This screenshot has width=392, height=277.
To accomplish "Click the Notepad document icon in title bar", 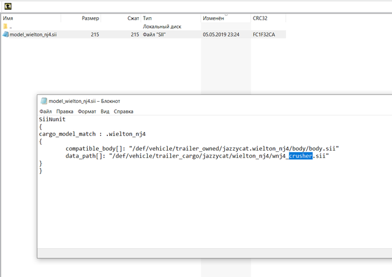I will [43, 101].
